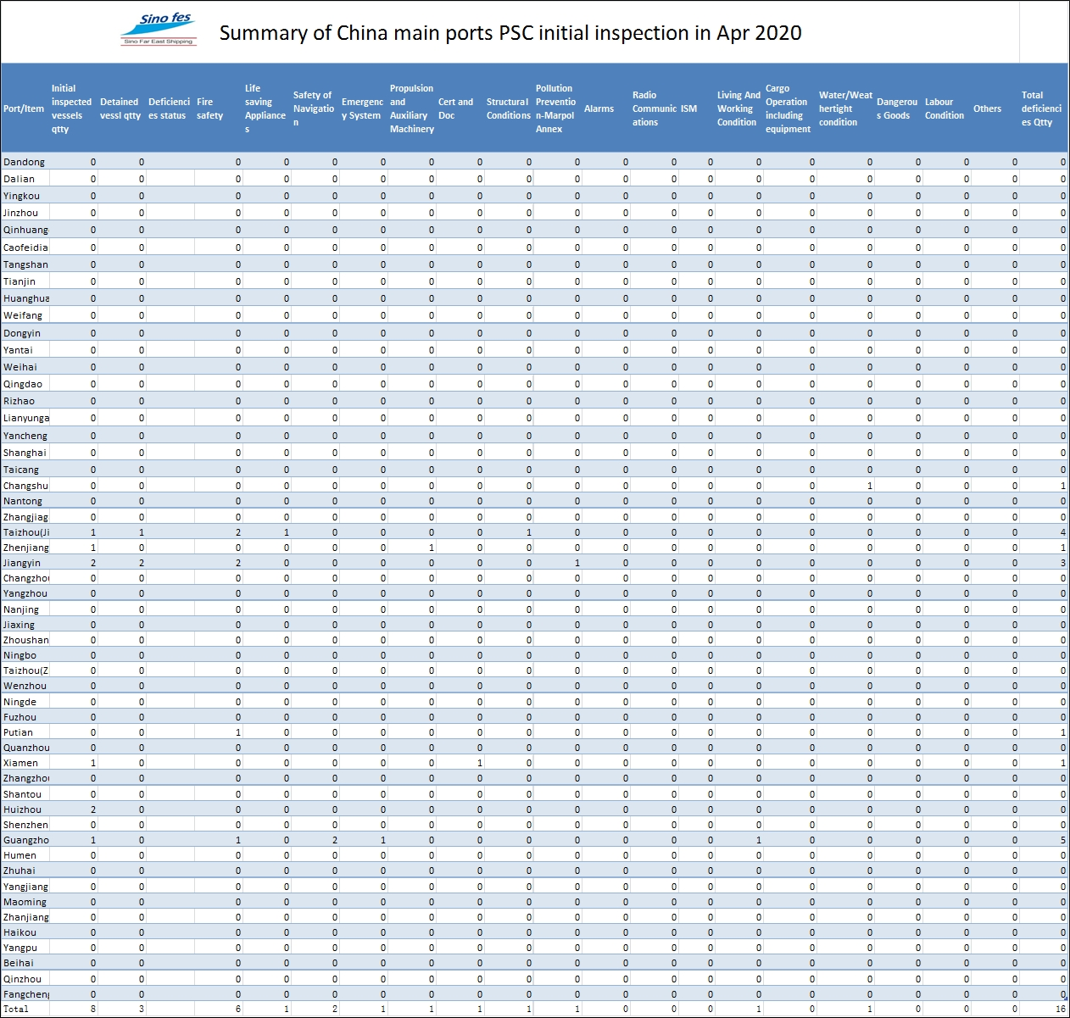Select the 'Changshu' port cell
Image resolution: width=1070 pixels, height=1018 pixels.
pos(25,486)
